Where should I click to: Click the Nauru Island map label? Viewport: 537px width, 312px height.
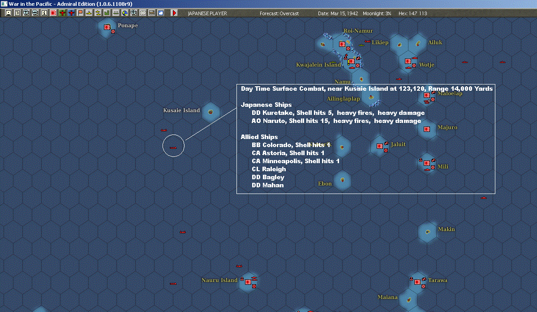click(x=219, y=280)
